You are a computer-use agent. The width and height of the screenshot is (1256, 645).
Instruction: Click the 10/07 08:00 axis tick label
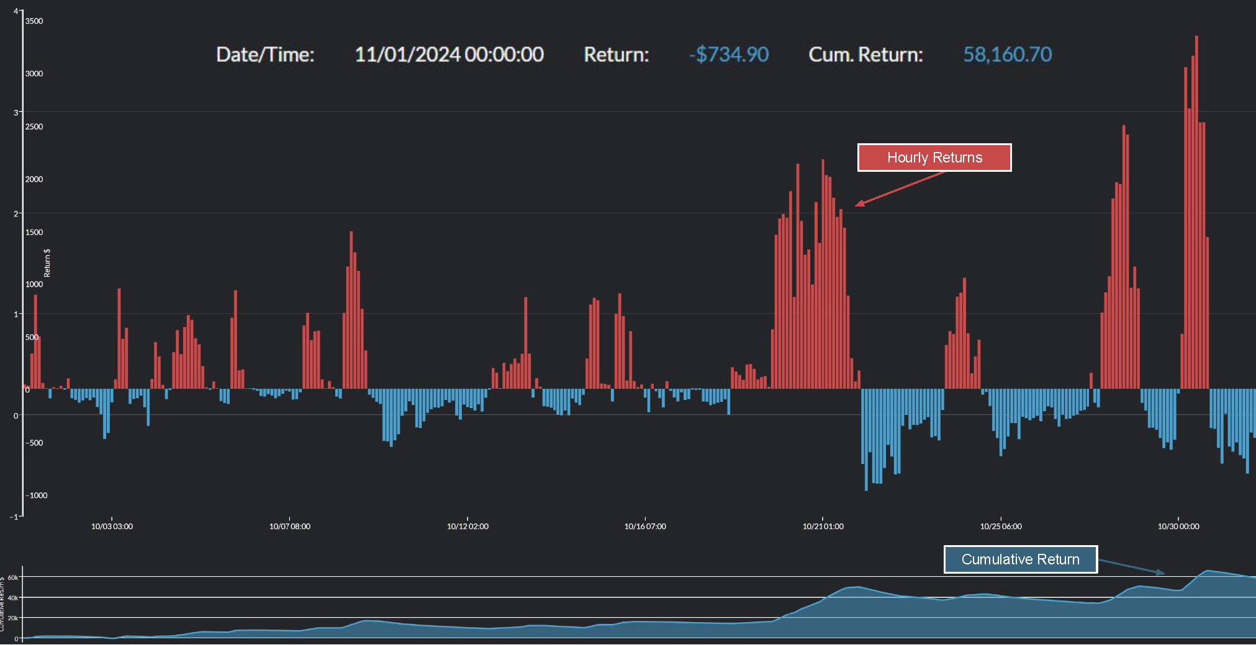click(289, 526)
